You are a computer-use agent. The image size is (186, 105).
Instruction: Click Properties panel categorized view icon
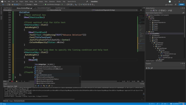147,68
